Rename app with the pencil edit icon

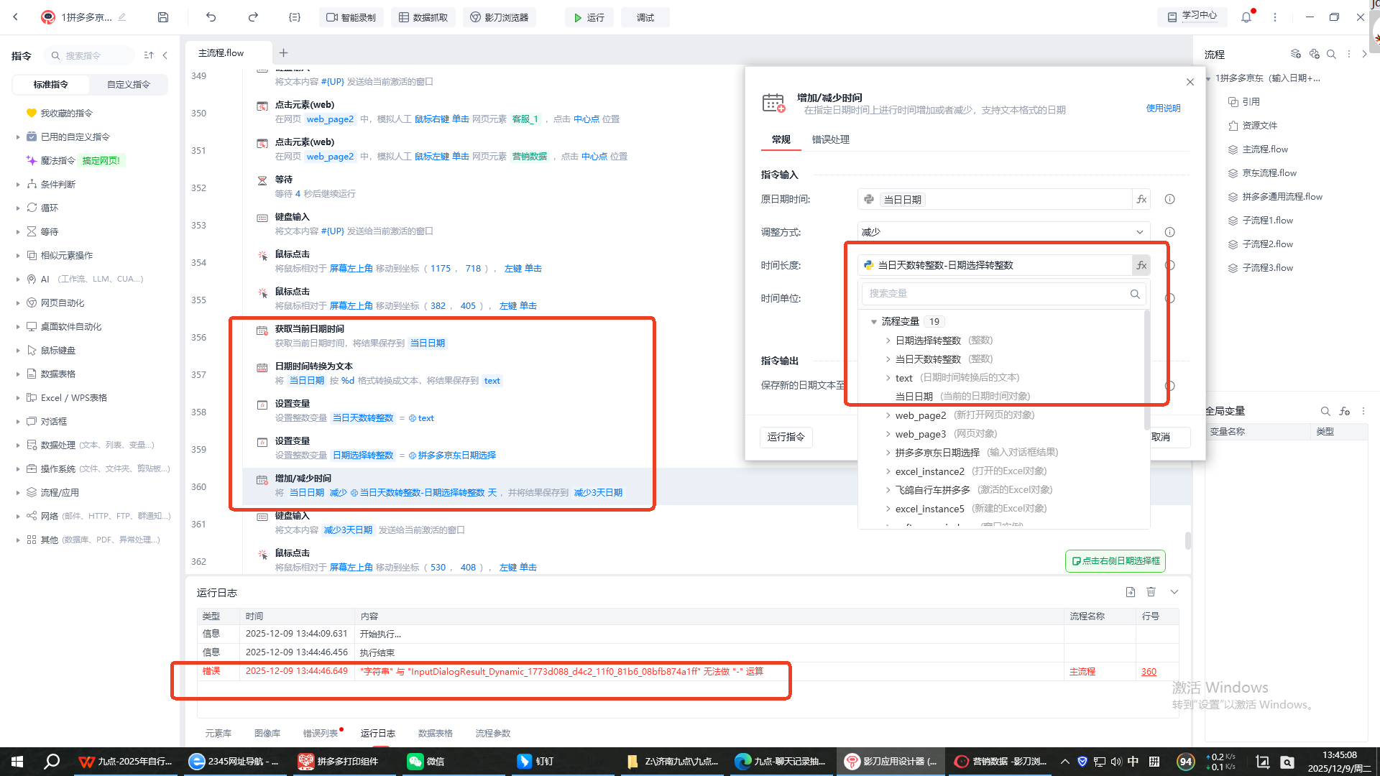122,17
